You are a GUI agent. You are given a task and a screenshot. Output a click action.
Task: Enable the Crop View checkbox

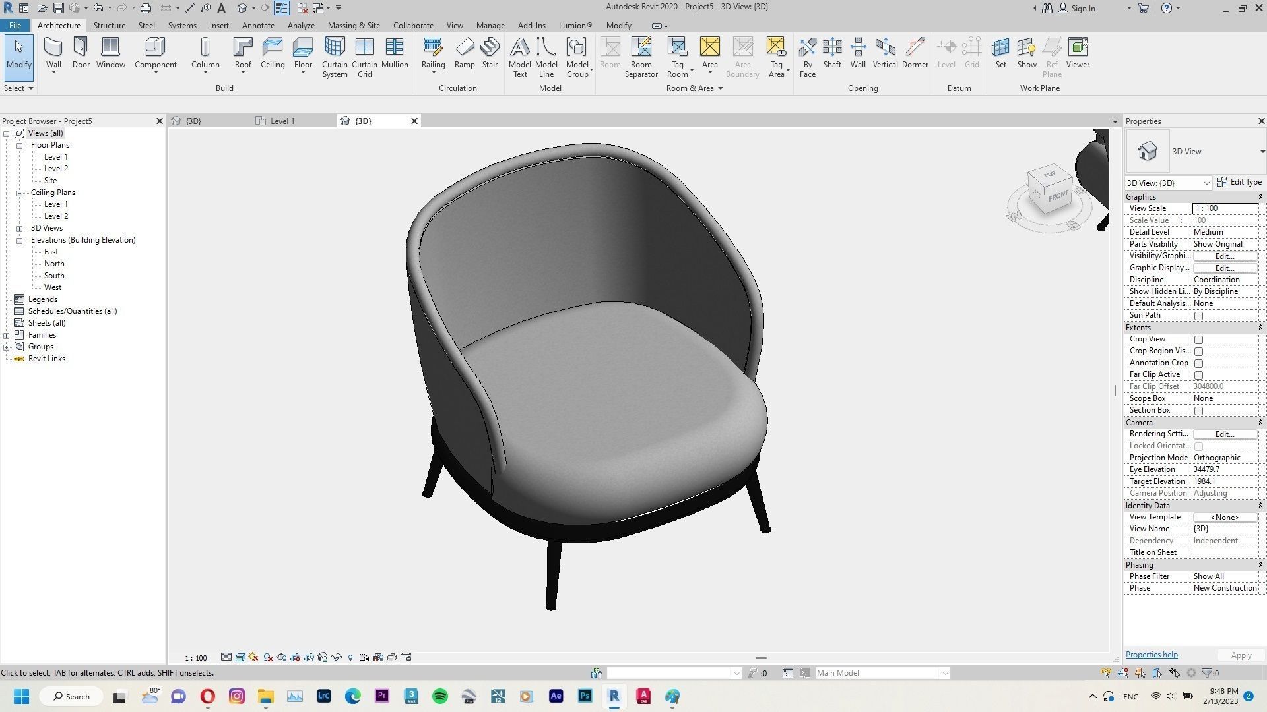coord(1198,339)
